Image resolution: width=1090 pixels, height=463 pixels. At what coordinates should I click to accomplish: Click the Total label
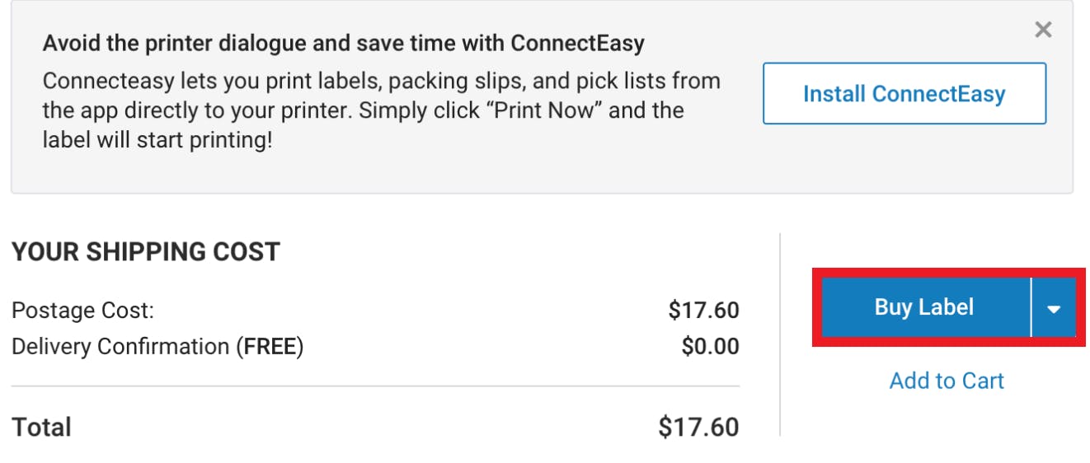point(41,428)
